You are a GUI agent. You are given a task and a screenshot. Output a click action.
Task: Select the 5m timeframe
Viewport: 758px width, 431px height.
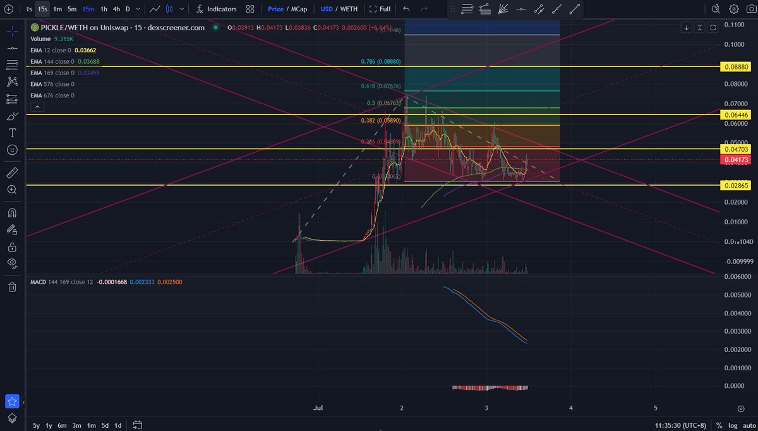72,9
